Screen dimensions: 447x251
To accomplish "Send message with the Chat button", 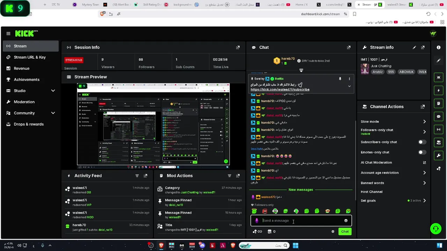I will point(345,231).
